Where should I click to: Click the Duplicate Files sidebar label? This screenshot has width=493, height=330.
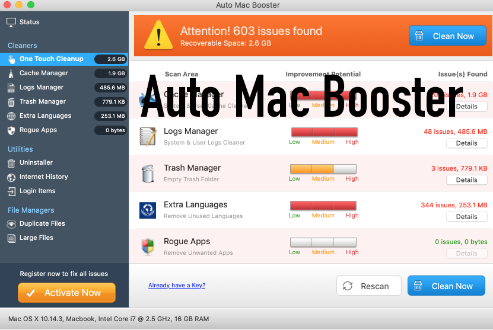click(x=42, y=223)
